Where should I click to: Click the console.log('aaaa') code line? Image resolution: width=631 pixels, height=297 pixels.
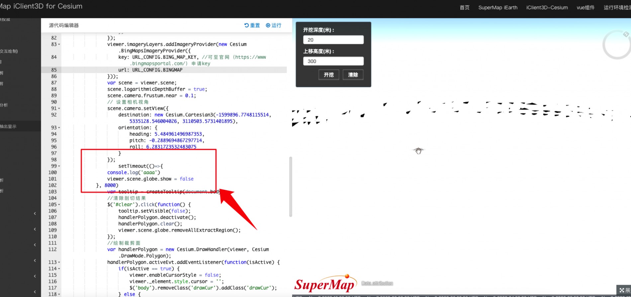134,172
